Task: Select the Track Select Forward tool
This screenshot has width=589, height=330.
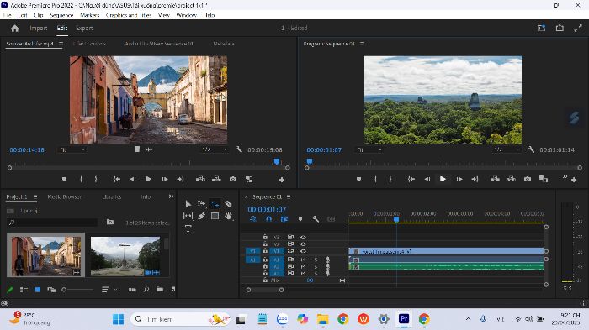Action: (201, 203)
